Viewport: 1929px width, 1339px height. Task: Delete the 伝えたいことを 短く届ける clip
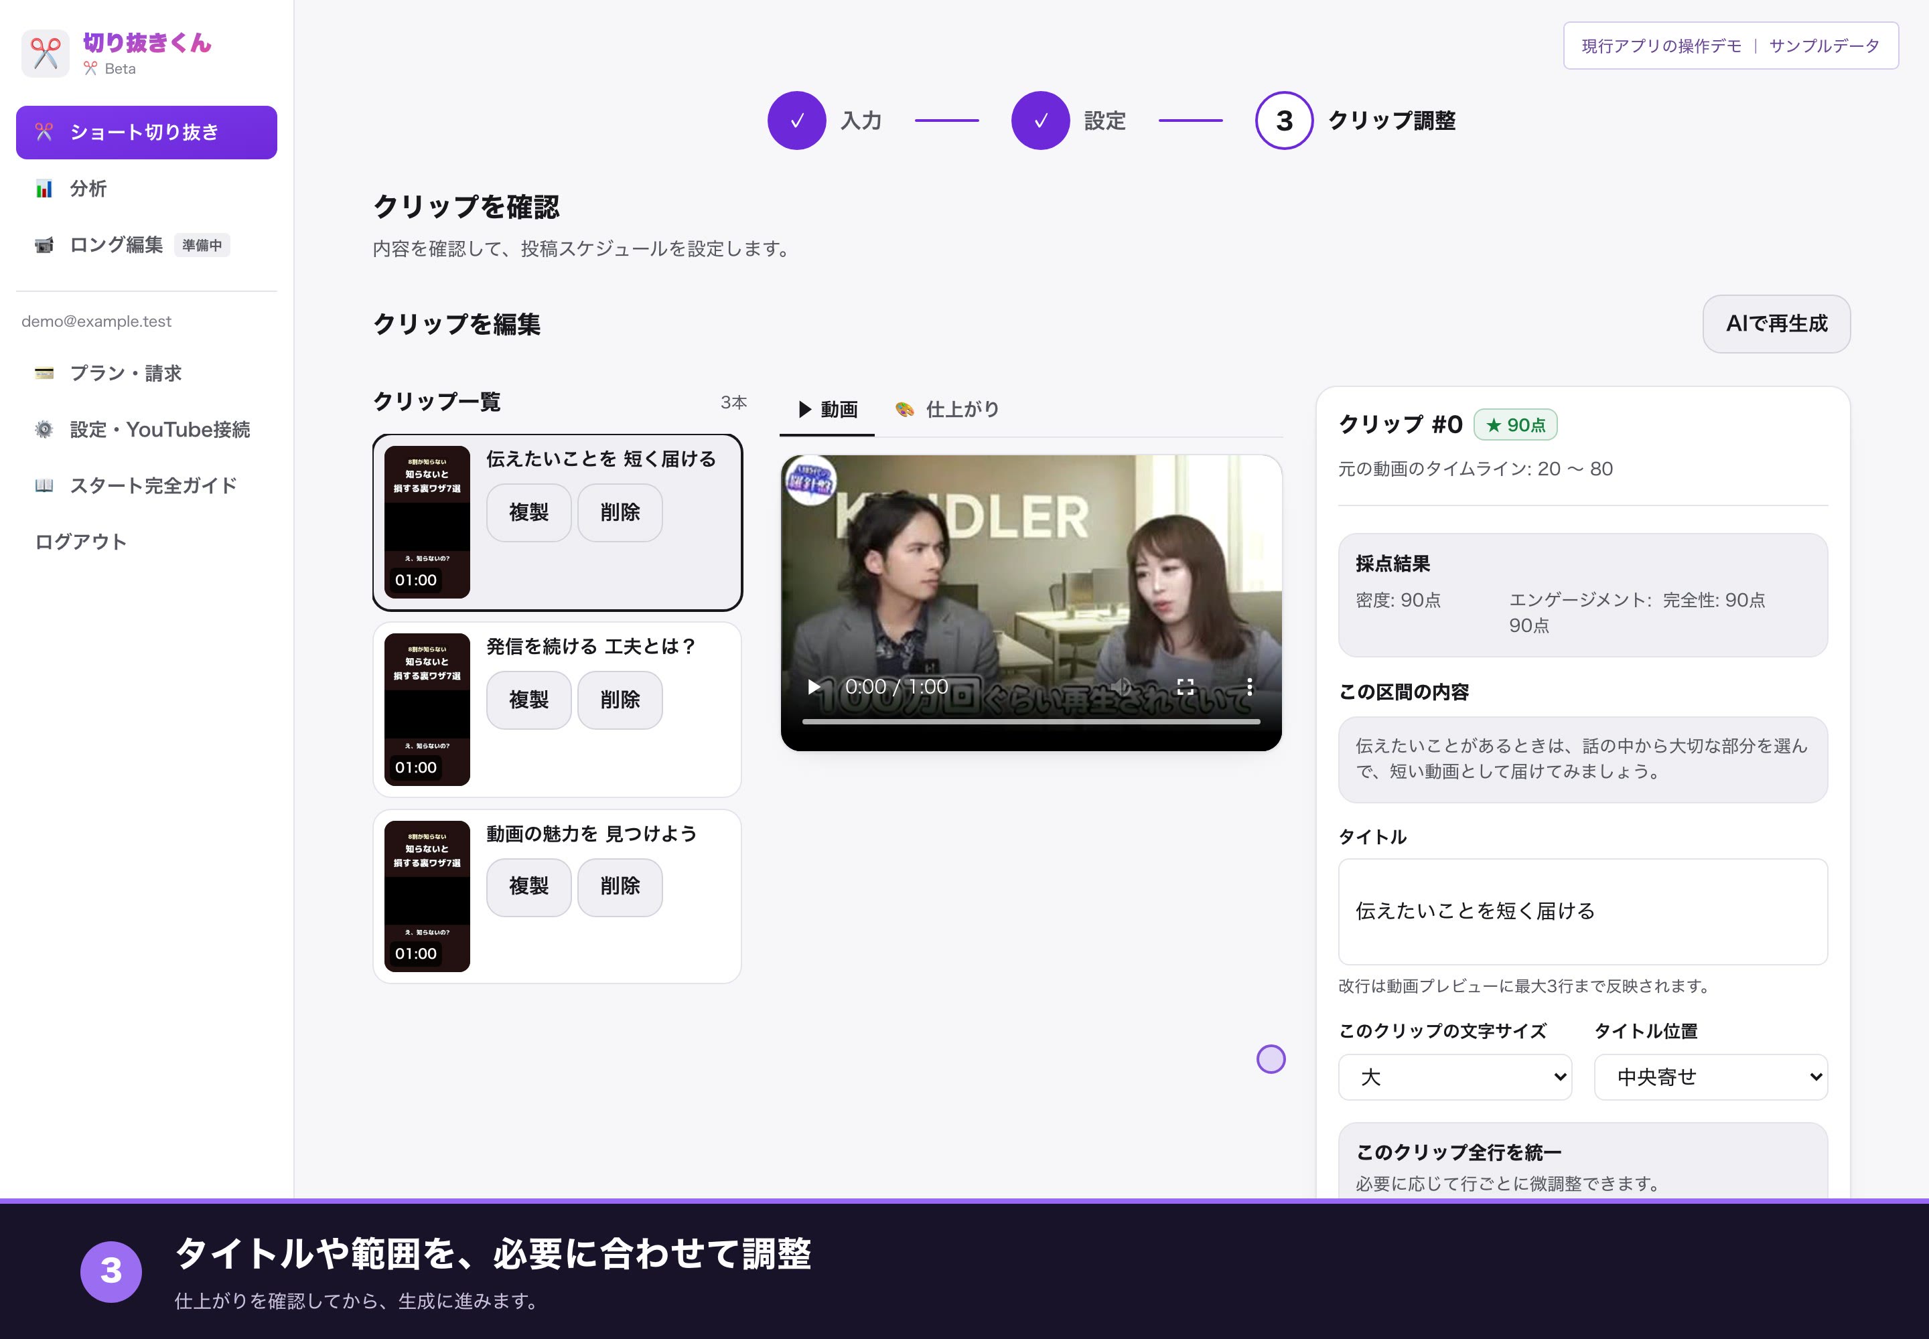click(x=620, y=513)
